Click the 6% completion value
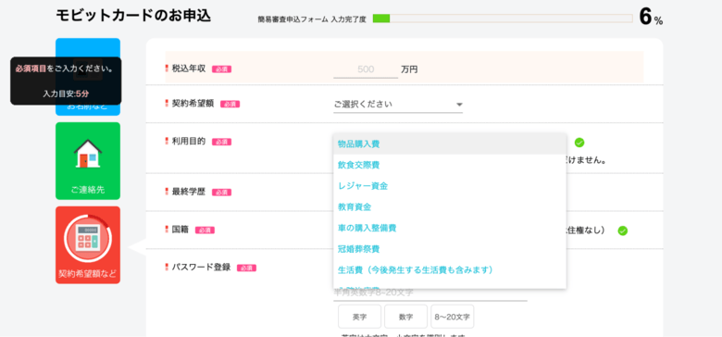Screen dimensions: 722x337 (x=651, y=18)
